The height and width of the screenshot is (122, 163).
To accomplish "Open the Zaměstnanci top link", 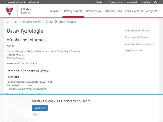I will 115,2.
